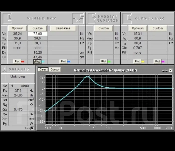Click Closed Box Fc value 60,9
Viewport: 175px width, 151px height.
(138, 38)
